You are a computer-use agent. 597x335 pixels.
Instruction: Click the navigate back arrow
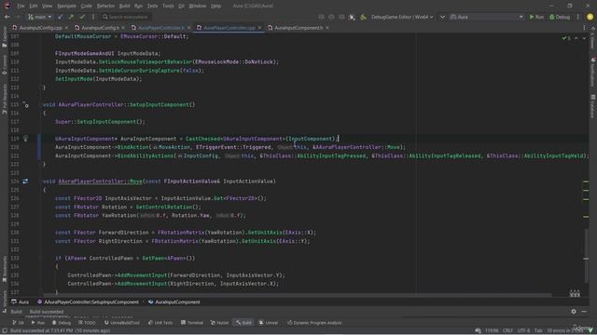(x=7, y=17)
